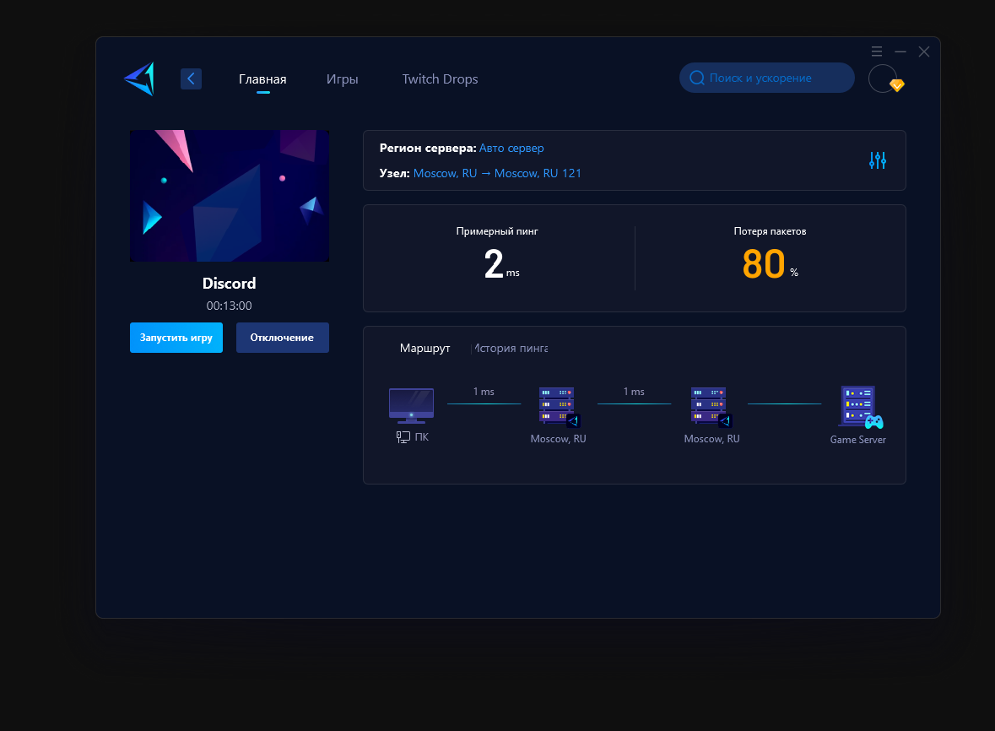995x731 pixels.
Task: Click the Game Server icon
Action: [x=861, y=407]
